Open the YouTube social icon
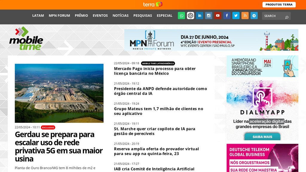306x172 pixels. (x=218, y=16)
